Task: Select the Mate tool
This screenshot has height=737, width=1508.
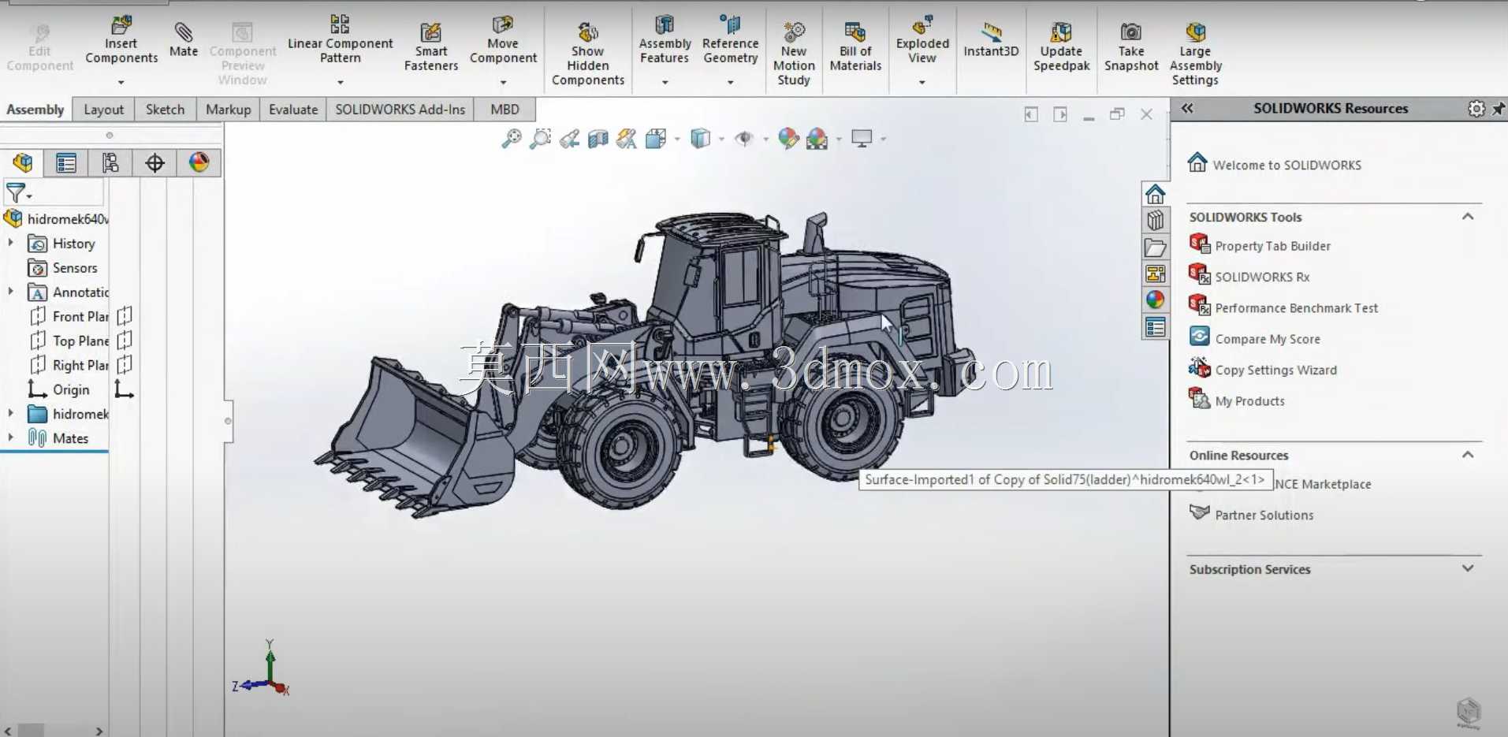Action: (x=184, y=39)
